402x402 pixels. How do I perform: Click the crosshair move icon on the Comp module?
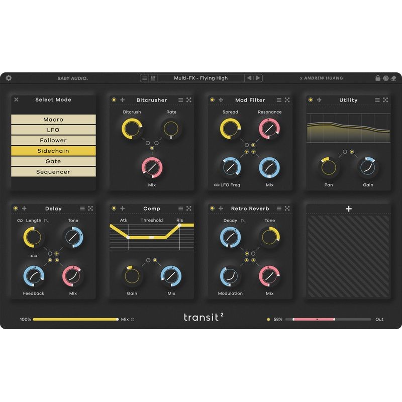coord(122,209)
